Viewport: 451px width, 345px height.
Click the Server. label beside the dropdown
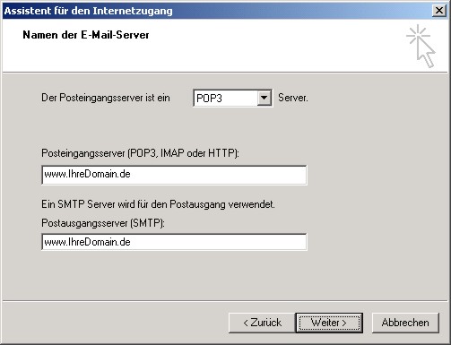(x=293, y=98)
